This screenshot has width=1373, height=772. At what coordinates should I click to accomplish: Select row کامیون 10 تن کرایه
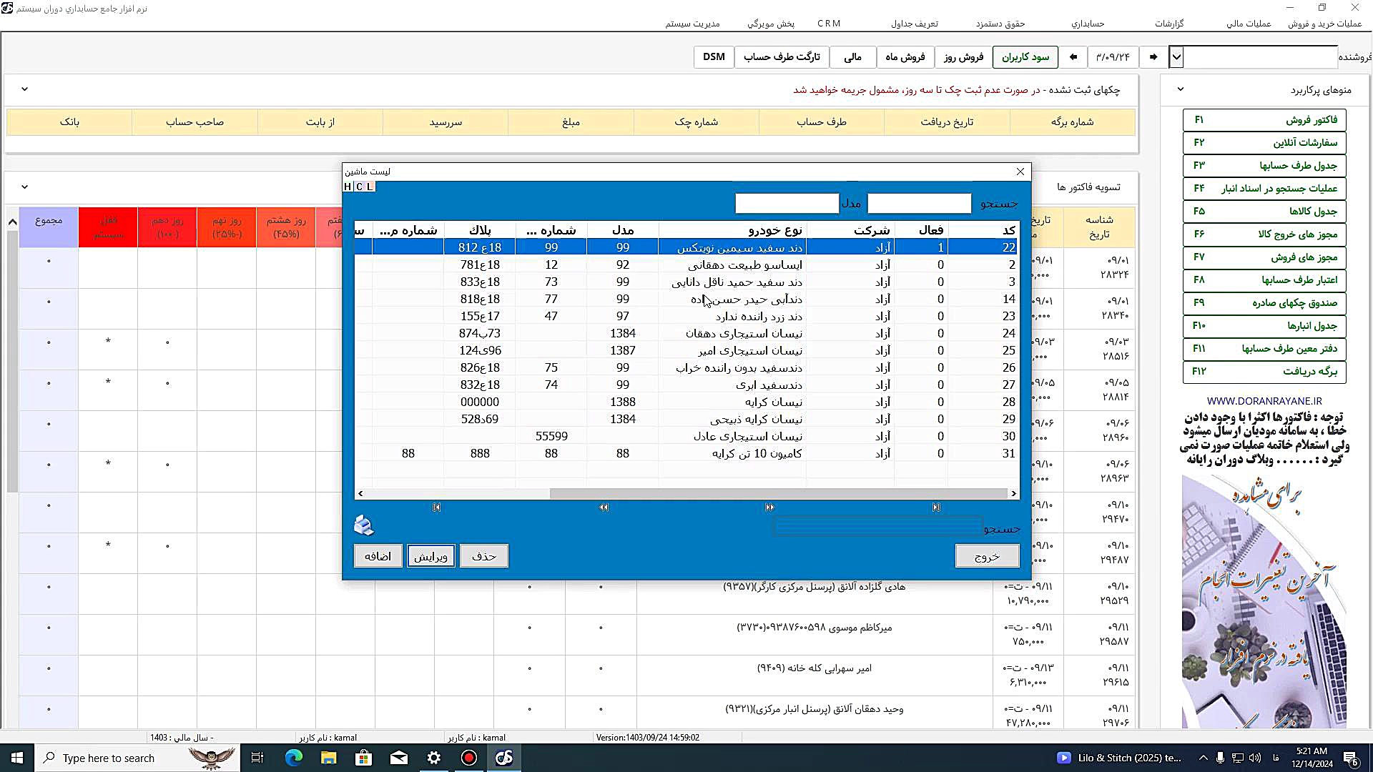pyautogui.click(x=686, y=453)
